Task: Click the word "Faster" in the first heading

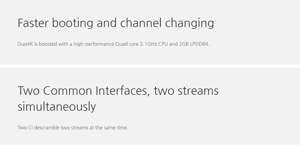Action: click(x=33, y=23)
